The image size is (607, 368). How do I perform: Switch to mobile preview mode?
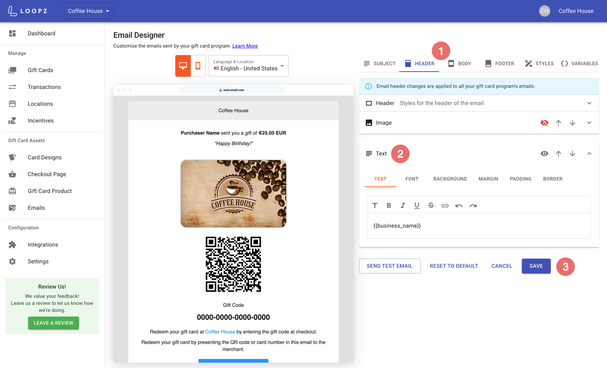click(198, 66)
